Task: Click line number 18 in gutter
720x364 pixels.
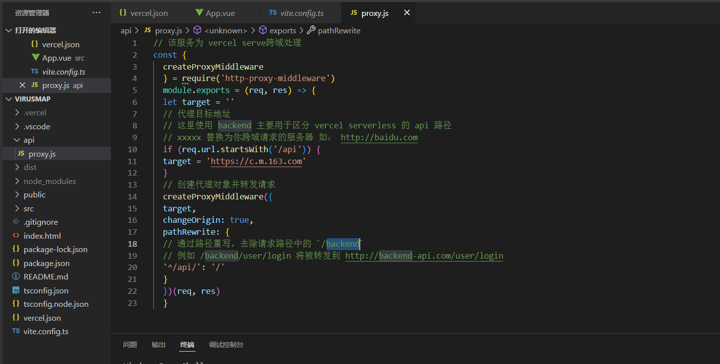Action: 132,244
